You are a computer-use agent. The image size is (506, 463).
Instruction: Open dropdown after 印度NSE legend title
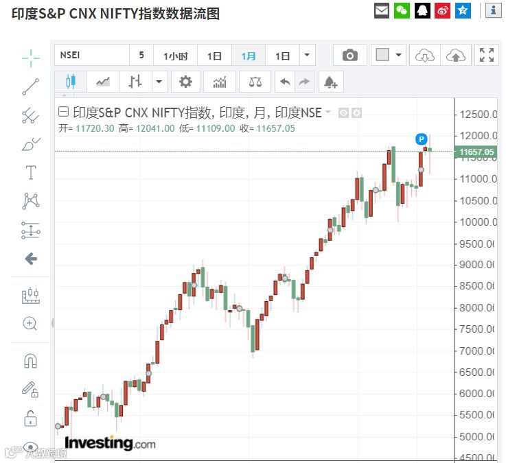(328, 112)
